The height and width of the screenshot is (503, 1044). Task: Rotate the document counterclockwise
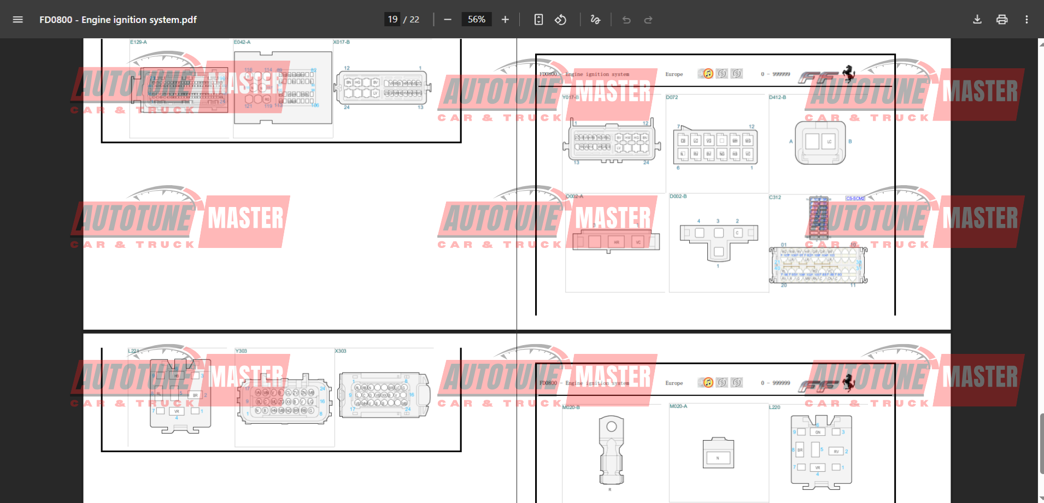pos(560,20)
